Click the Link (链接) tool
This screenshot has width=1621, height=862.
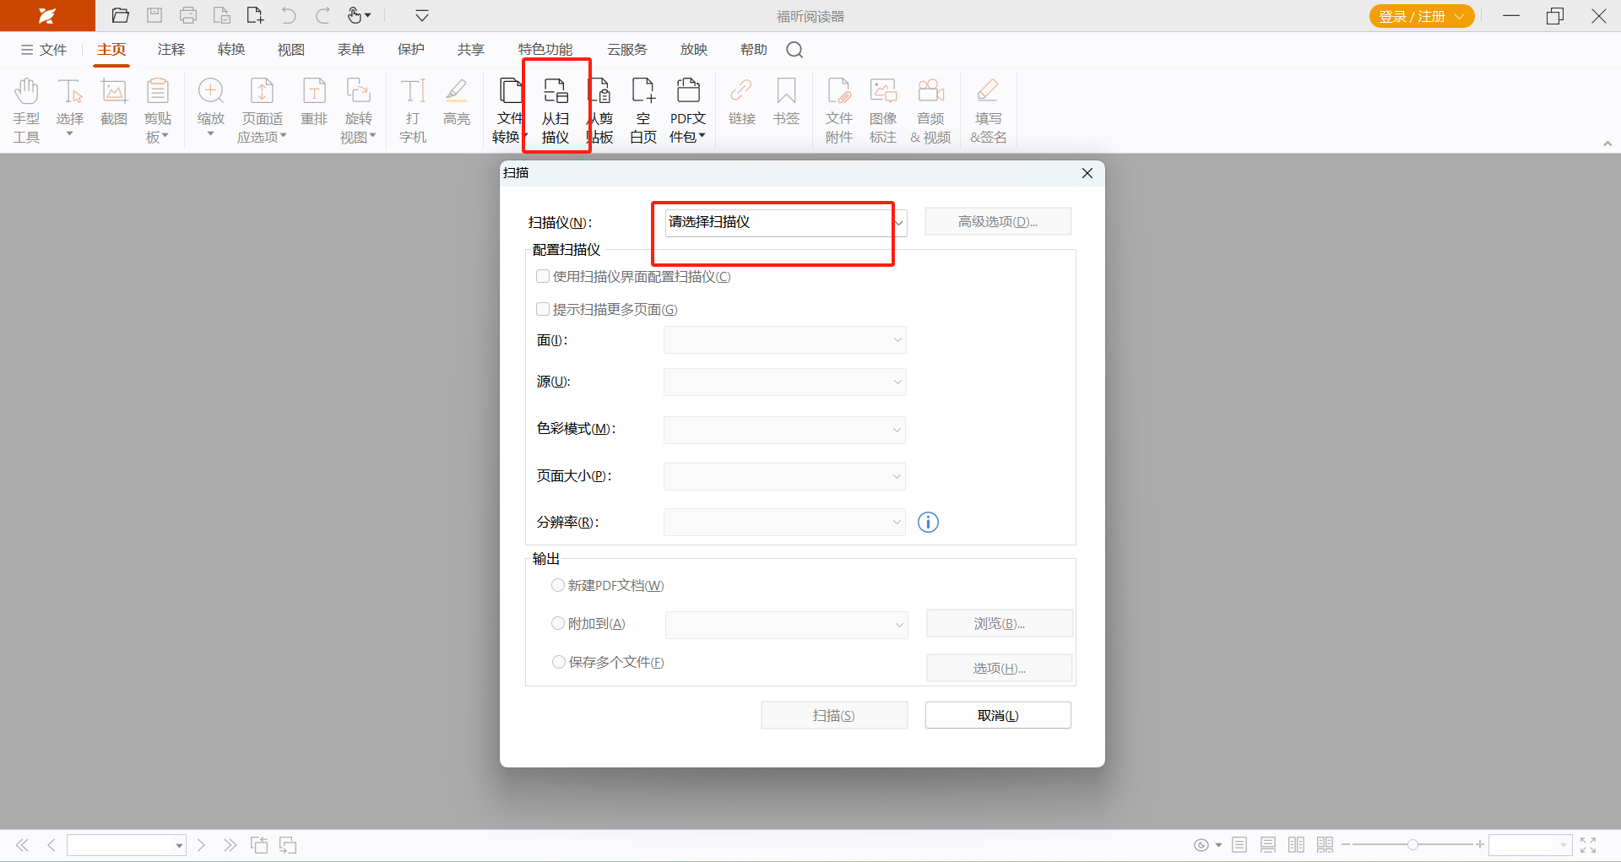coord(742,102)
